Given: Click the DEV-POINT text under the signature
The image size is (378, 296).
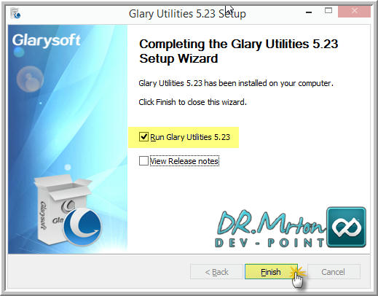Looking at the screenshot, I should tap(269, 243).
